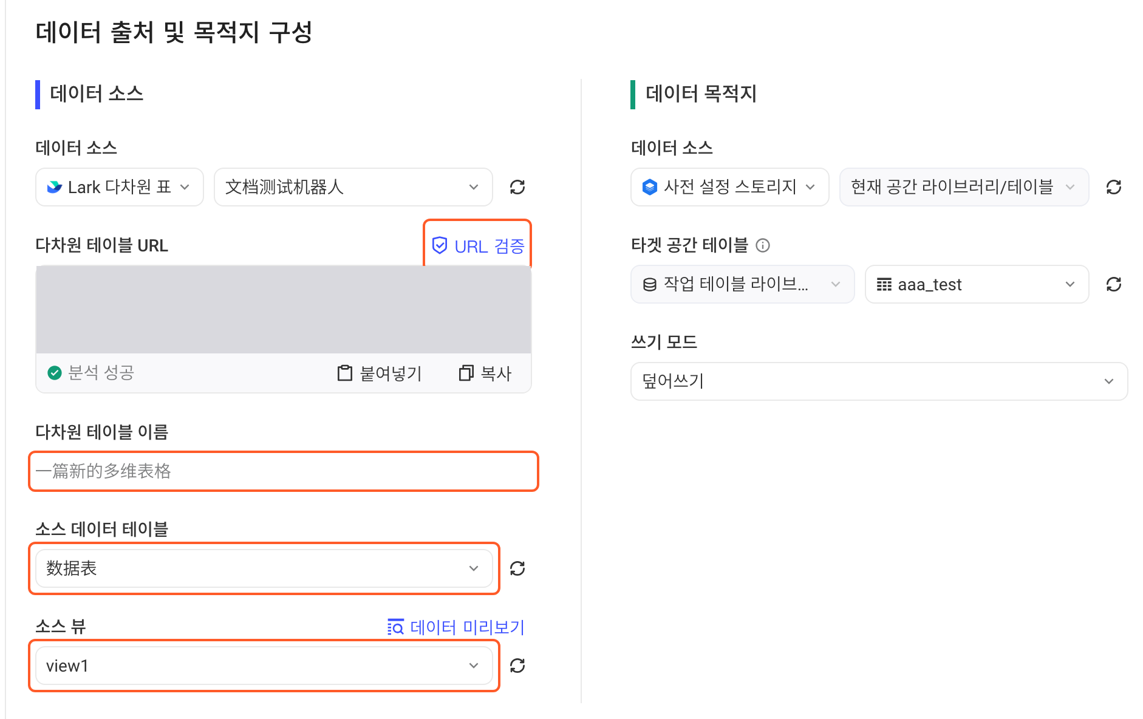Click the 다차원 테이블 이름 input field

(284, 471)
